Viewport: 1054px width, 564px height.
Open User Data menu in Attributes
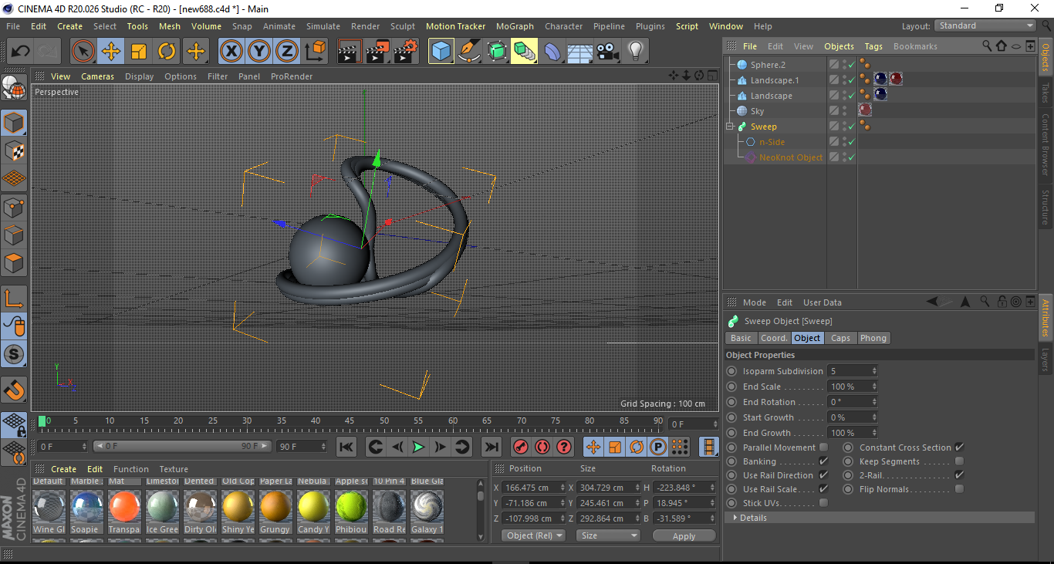tap(823, 302)
